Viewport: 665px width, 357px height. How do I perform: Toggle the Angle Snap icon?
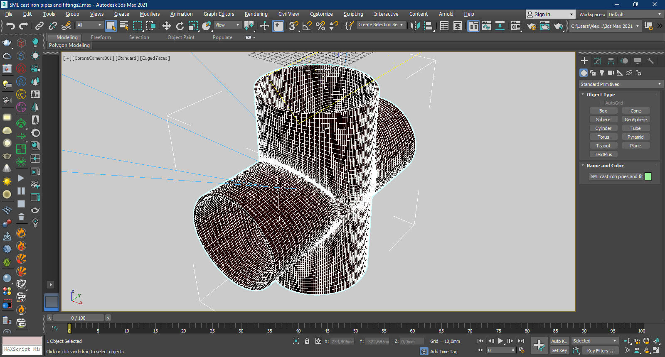pyautogui.click(x=307, y=26)
